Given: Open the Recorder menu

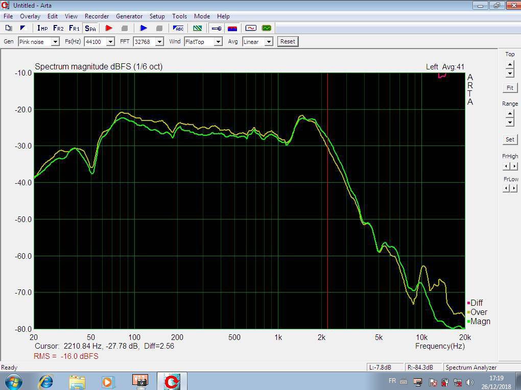Looking at the screenshot, I should (97, 16).
